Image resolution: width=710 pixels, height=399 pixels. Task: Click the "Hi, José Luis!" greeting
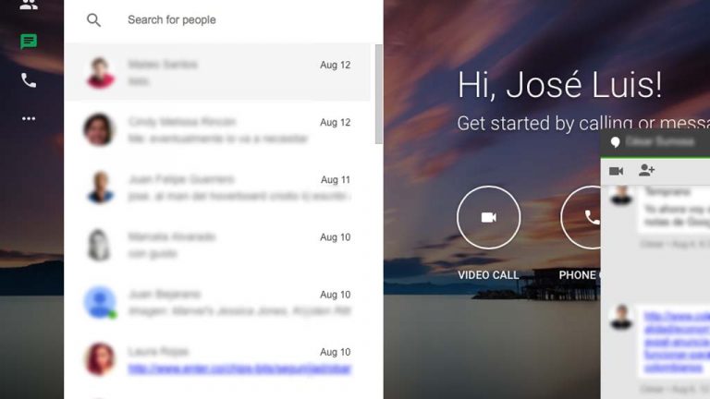point(559,85)
